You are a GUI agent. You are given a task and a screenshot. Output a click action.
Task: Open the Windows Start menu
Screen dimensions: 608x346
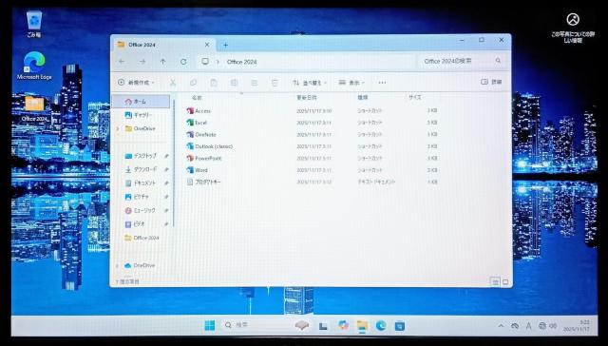pyautogui.click(x=209, y=325)
